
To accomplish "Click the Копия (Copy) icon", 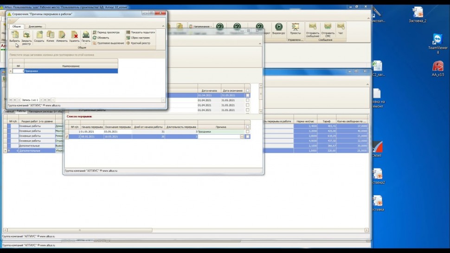I will click(x=50, y=35).
